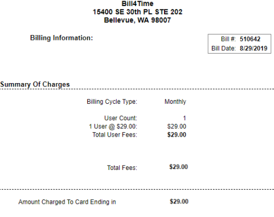Select the Monthly billing cycle value
This screenshot has height=217, width=274.
pyautogui.click(x=175, y=102)
